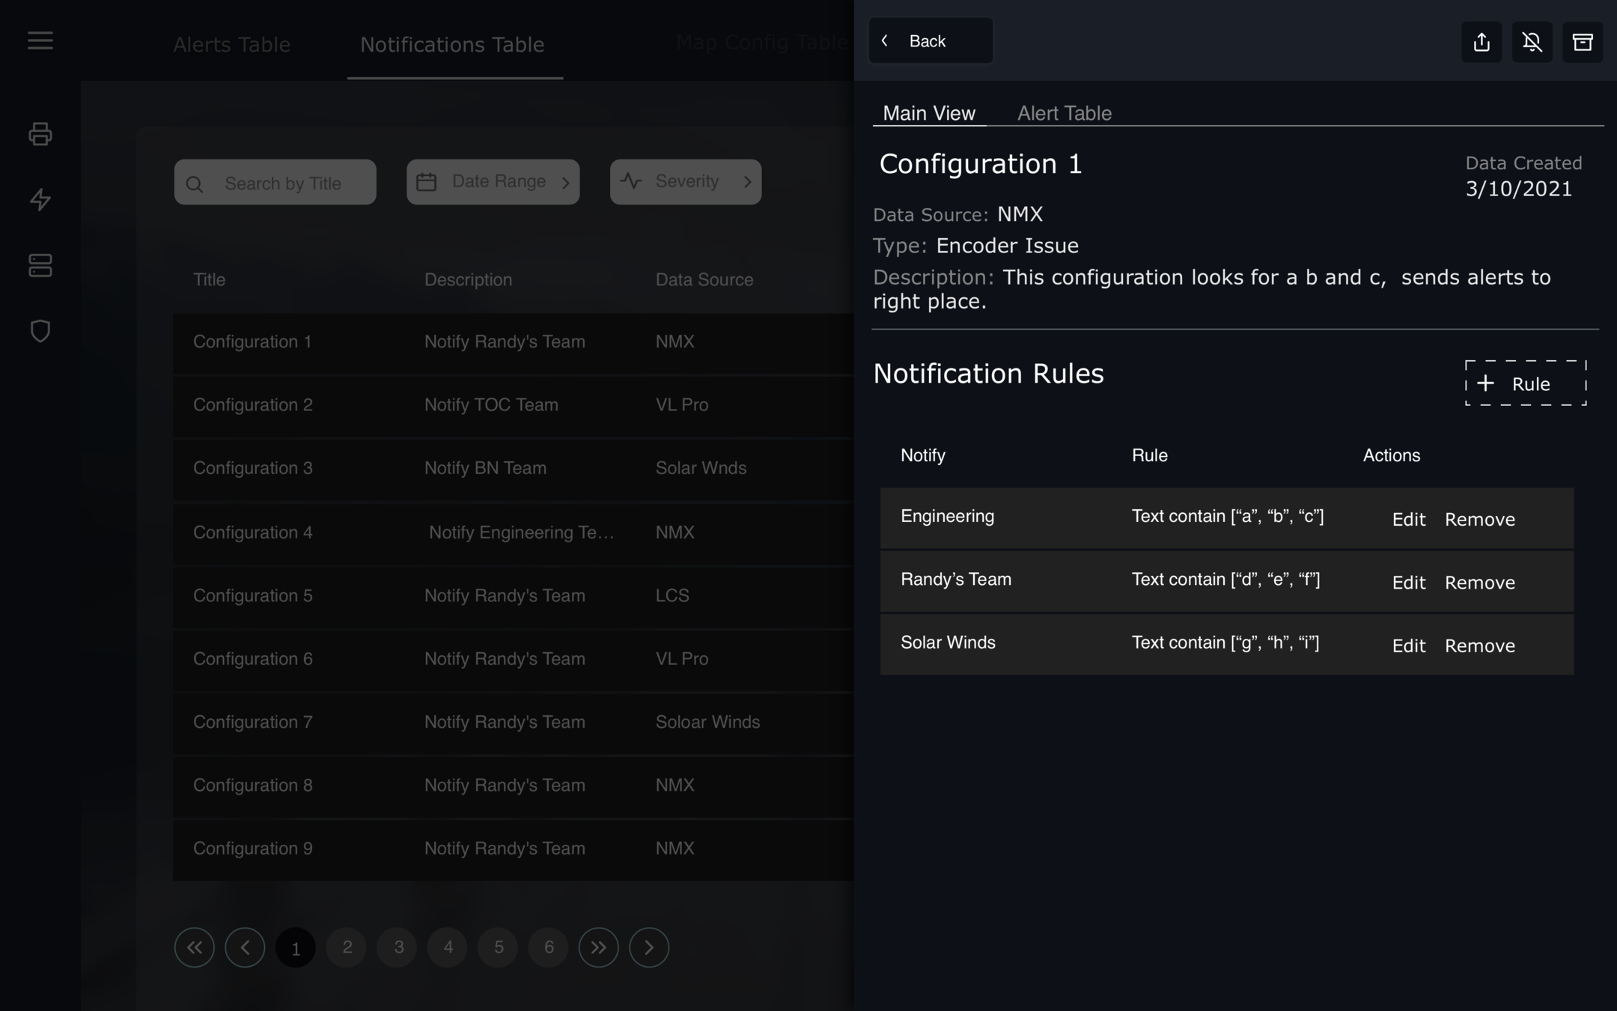The width and height of the screenshot is (1617, 1011).
Task: Edit the Engineering notification rule
Action: [1408, 519]
